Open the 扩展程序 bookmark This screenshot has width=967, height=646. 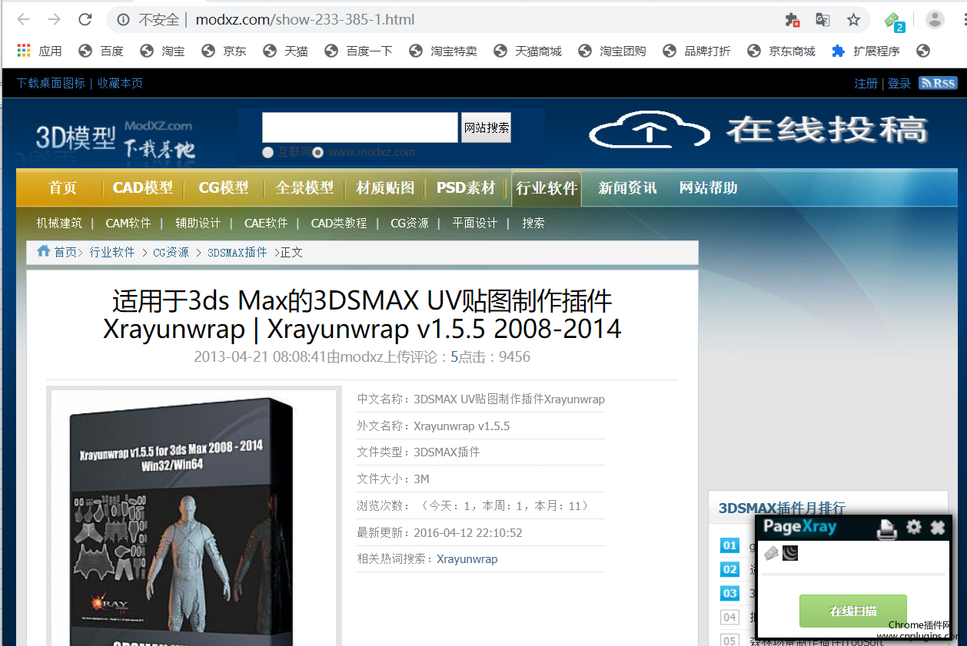[x=866, y=51]
